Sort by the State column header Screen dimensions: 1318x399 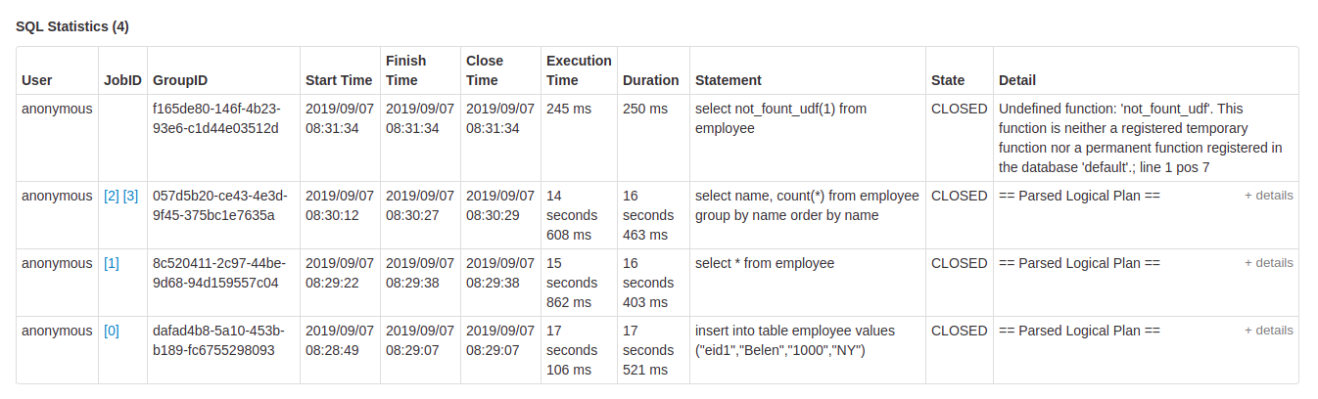tap(948, 80)
